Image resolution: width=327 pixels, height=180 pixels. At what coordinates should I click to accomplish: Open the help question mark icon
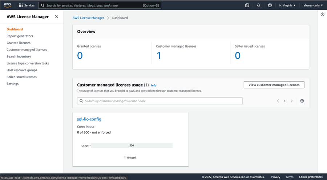coord(270,5)
